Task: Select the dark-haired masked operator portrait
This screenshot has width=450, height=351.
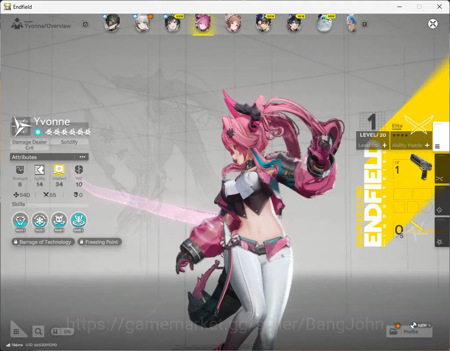Action: pos(112,23)
